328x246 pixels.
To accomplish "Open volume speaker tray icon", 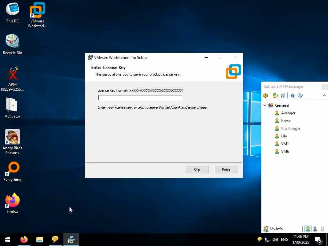I will point(275,240).
